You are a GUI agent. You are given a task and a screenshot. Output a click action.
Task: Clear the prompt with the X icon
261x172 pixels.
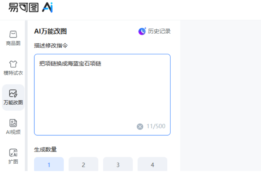tap(140, 126)
